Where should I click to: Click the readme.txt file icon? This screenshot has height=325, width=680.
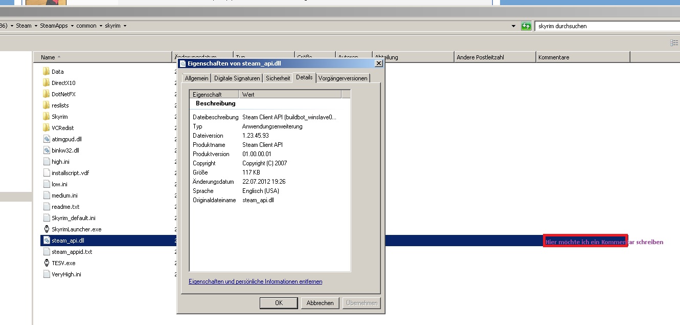point(46,206)
